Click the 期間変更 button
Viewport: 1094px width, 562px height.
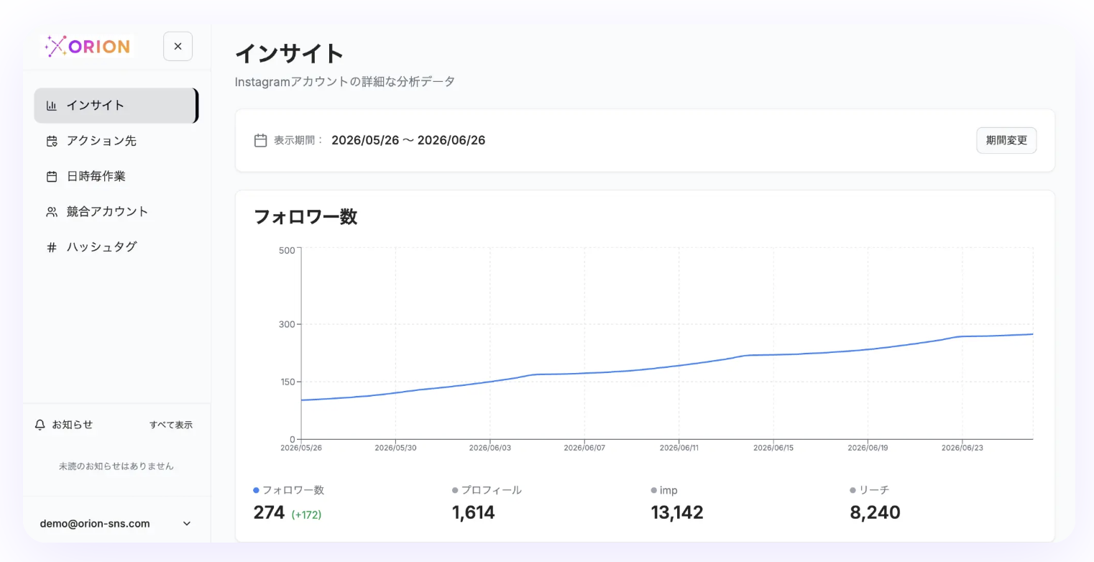point(1006,140)
